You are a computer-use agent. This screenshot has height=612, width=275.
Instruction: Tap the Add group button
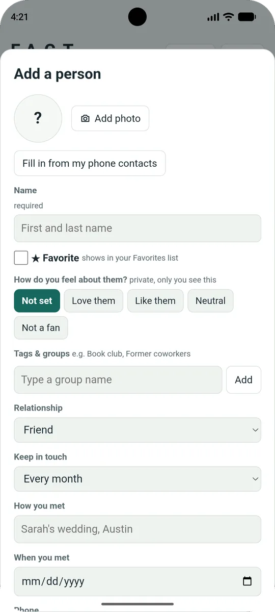[x=243, y=379]
